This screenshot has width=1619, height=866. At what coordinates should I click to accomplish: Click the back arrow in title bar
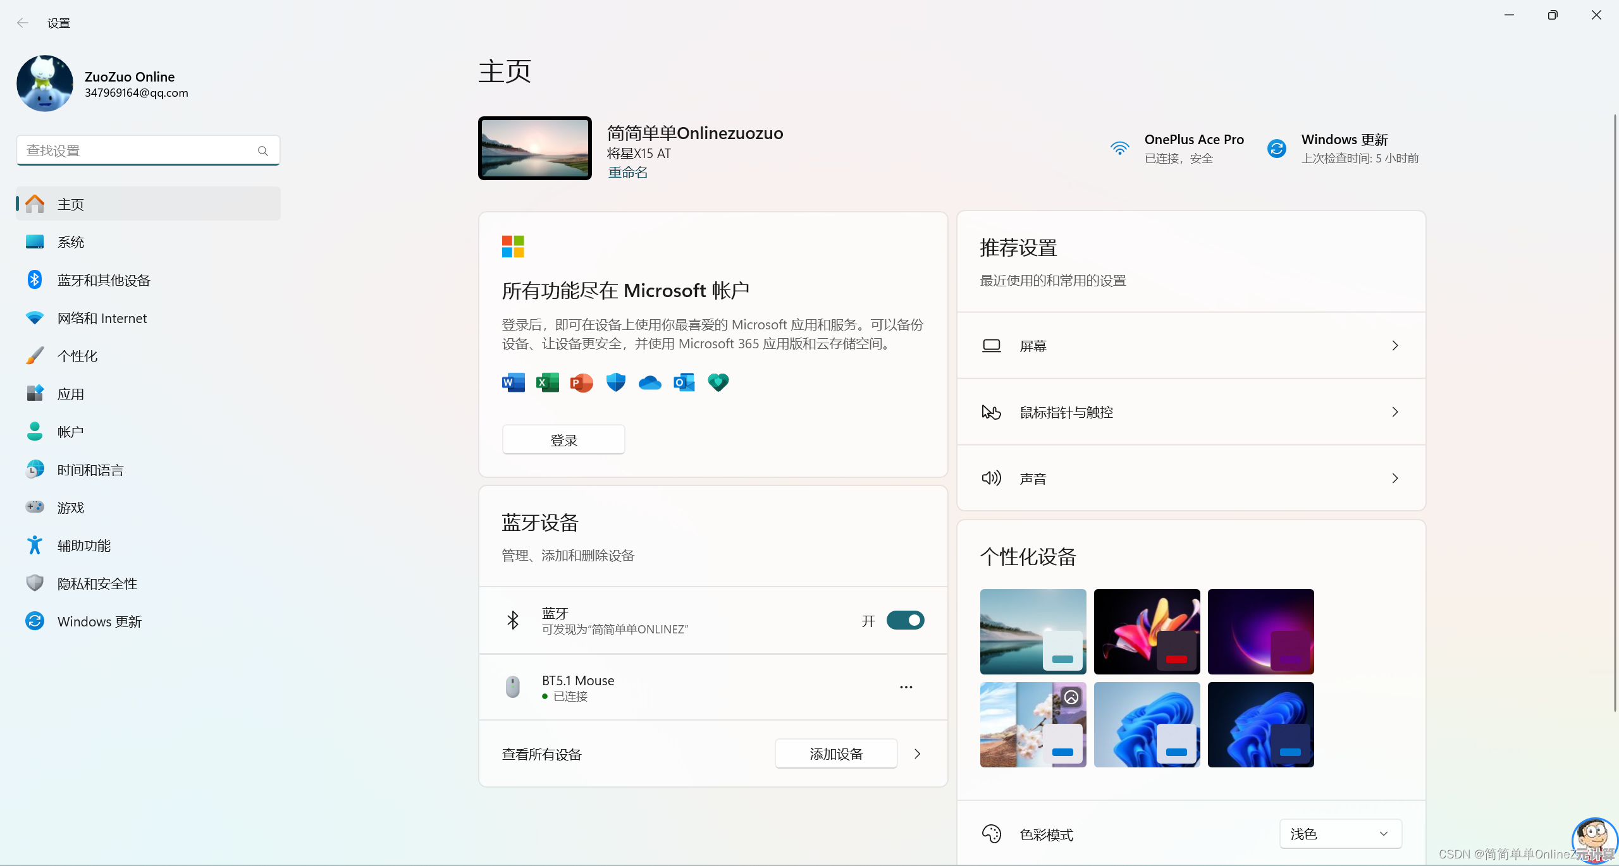pyautogui.click(x=23, y=23)
